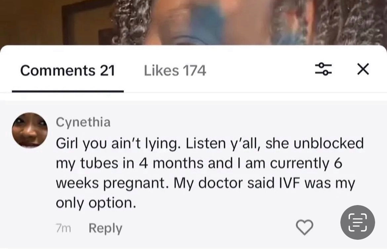Tap the upper slider knob in filter icon

click(x=321, y=65)
